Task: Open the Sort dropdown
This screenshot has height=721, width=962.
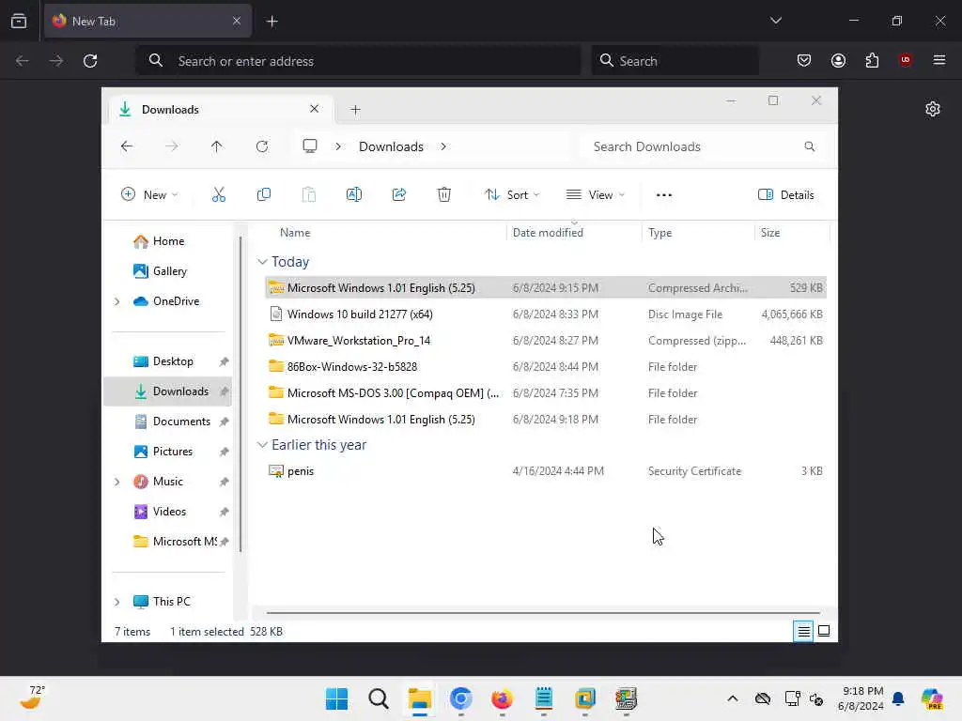Action: 512,195
